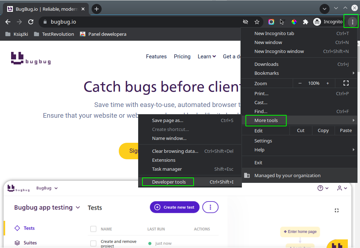This screenshot has height=248, width=360.
Task: Click the three-dot Chrome menu button
Action: (352, 22)
